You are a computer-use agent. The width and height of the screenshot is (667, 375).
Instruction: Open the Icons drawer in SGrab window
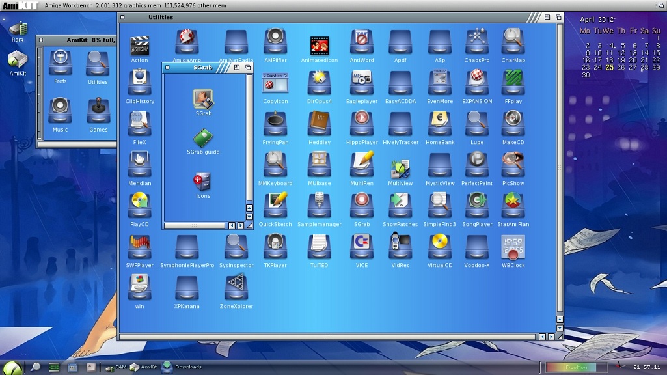pos(202,182)
